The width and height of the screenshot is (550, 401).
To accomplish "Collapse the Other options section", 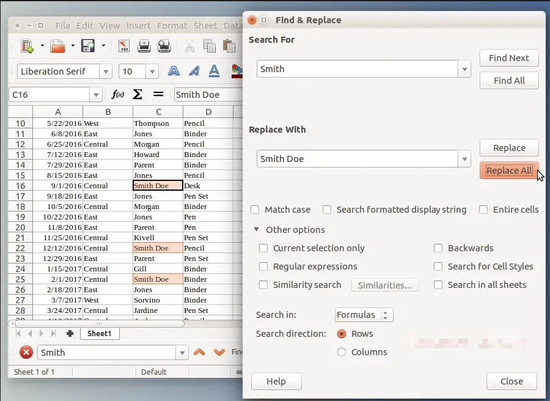I will point(256,230).
